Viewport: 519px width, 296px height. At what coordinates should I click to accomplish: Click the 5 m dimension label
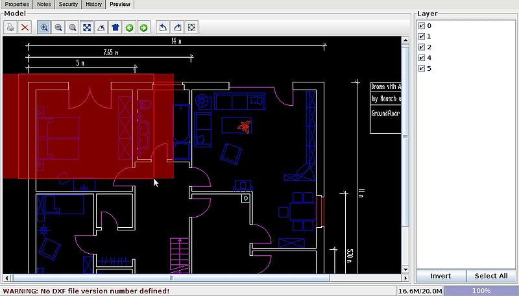pos(80,63)
